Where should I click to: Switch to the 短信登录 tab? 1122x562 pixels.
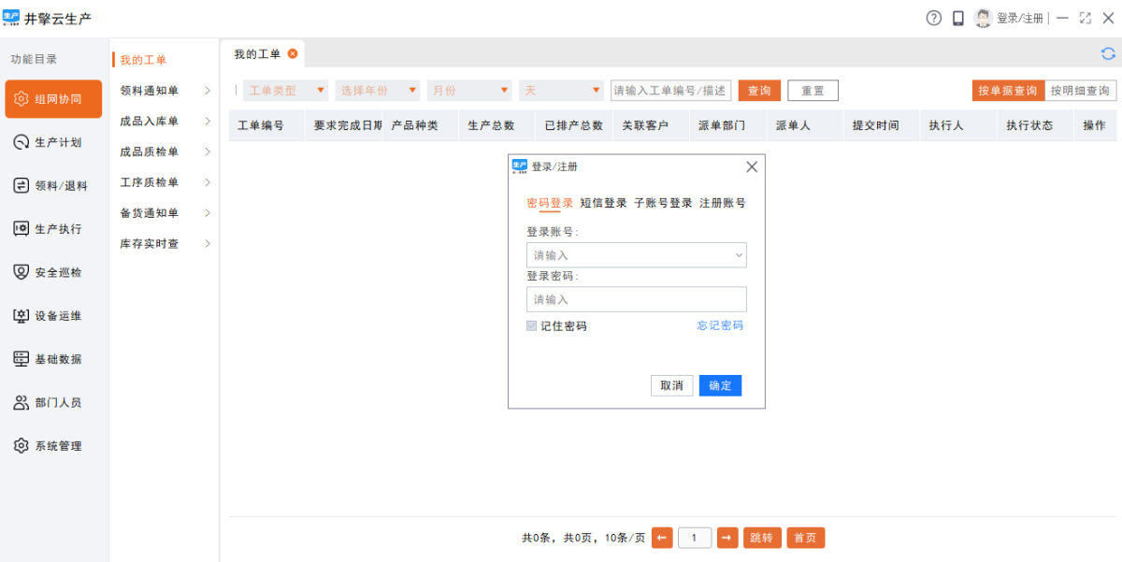603,203
